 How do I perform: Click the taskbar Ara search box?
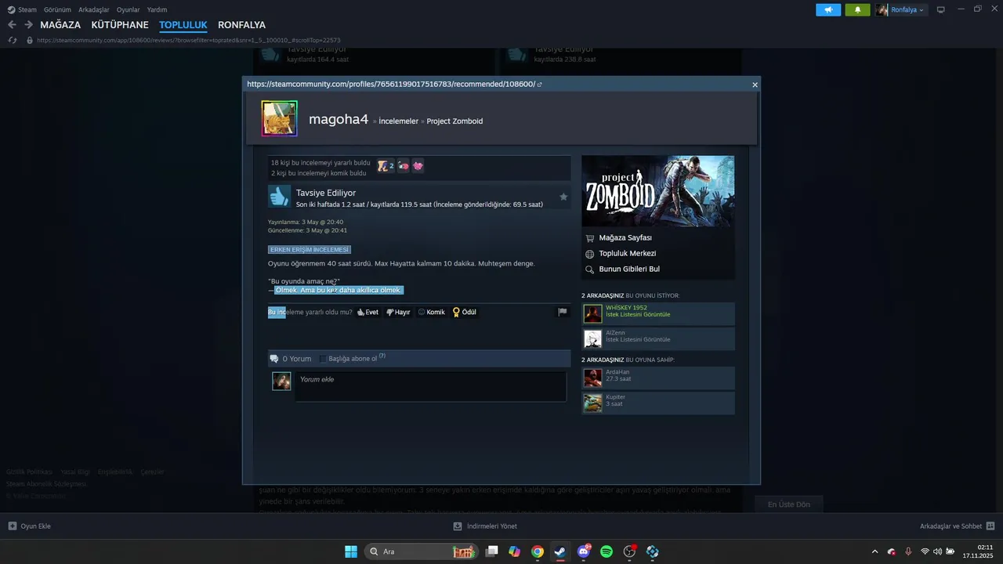coord(422,551)
